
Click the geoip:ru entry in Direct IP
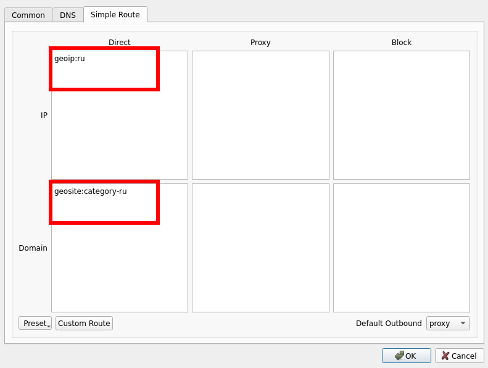[x=70, y=59]
